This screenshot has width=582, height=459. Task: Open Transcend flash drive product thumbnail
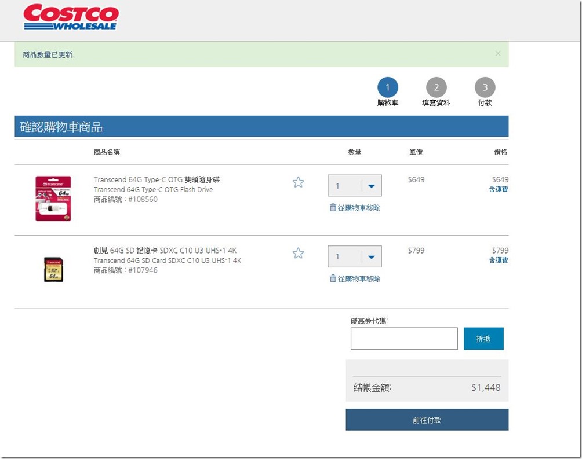(x=53, y=199)
